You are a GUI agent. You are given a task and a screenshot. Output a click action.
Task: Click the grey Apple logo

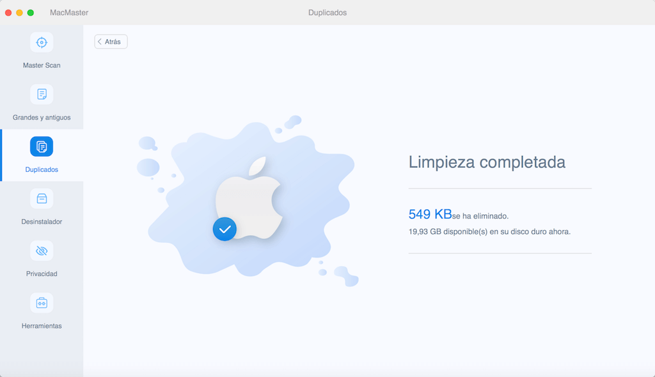point(249,197)
